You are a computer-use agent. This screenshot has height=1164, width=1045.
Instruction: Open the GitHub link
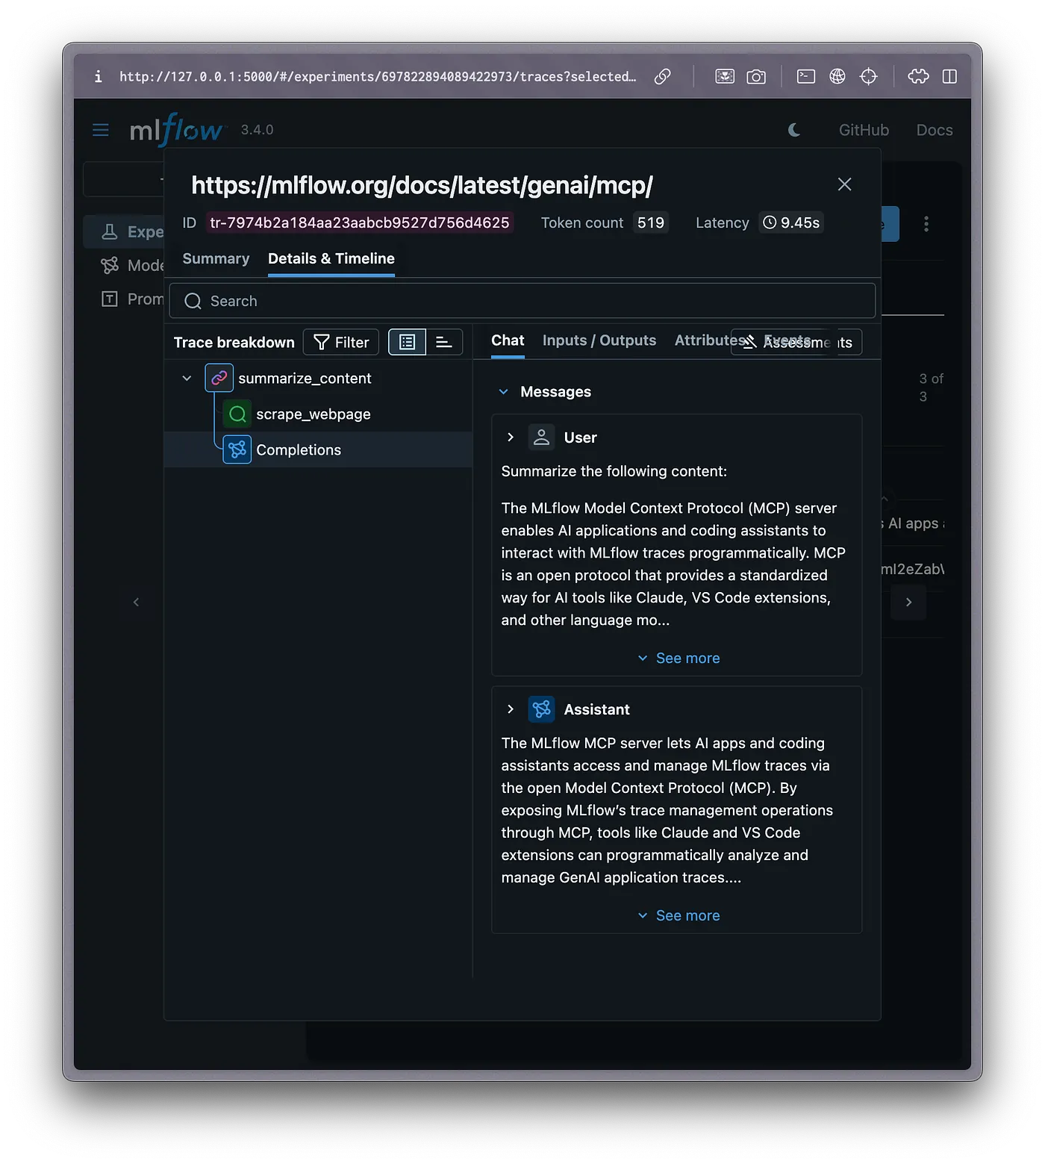click(x=864, y=130)
